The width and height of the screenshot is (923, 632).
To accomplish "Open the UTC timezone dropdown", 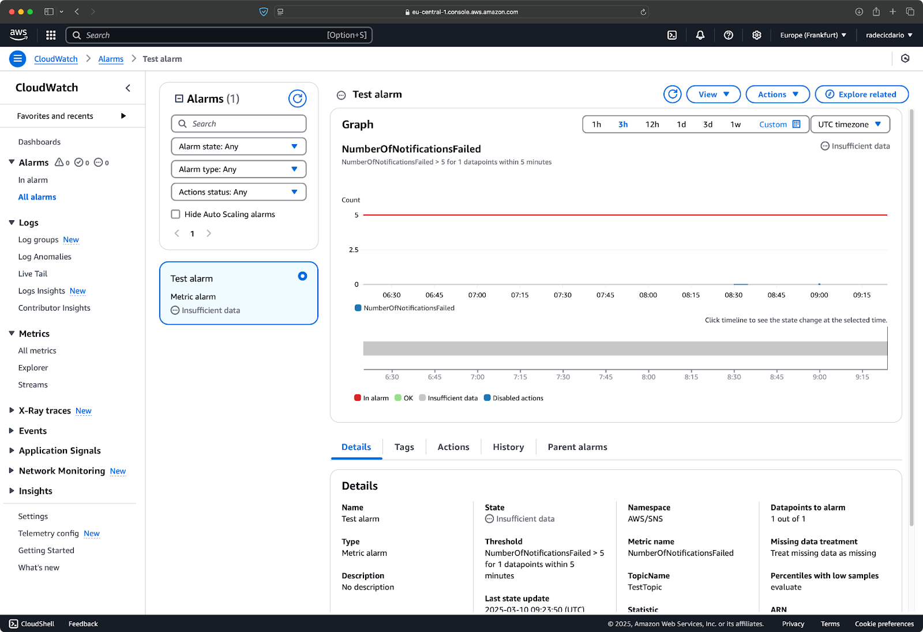I will pos(850,125).
